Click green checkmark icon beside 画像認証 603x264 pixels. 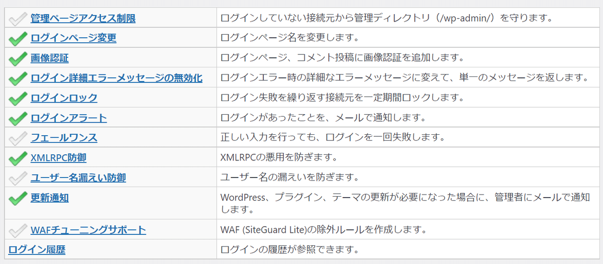click(18, 58)
